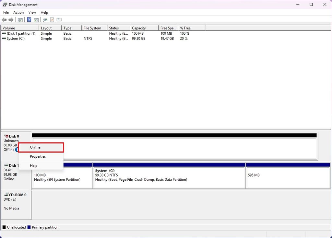Toggle the Show/Hide Action Pane toolbar icon
Screen dimensions: 332x238
36,19
